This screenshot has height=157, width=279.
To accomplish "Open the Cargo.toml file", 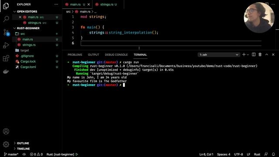I will pos(28,67).
